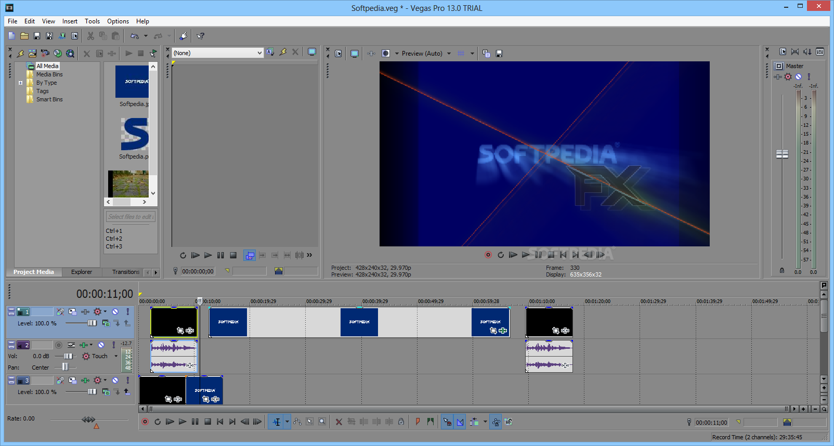Viewport: 834px width, 446px height.
Task: Click the What's This help cursor icon
Action: pyautogui.click(x=200, y=36)
